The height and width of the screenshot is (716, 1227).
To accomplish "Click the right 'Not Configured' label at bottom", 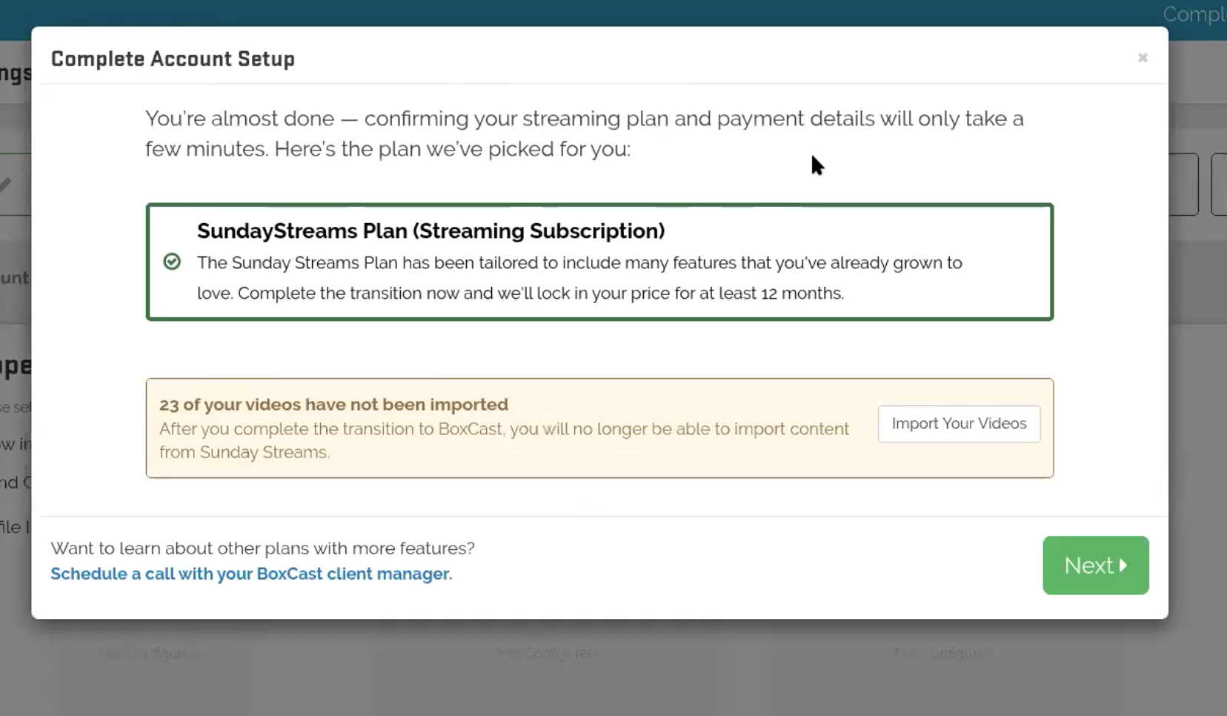I will click(943, 654).
